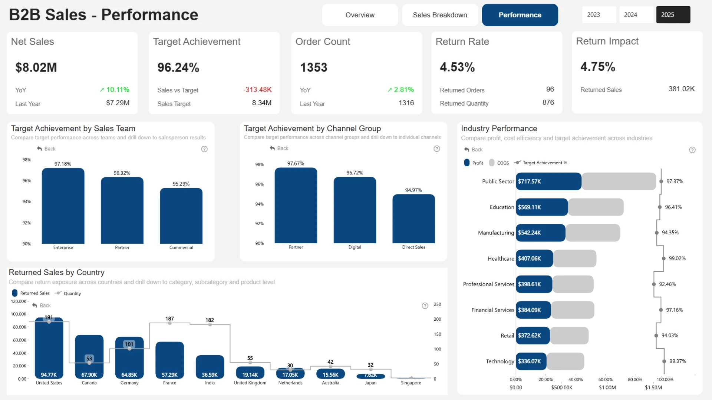712x400 pixels.
Task: Click the 381.02K Returned Sales value
Action: coord(682,89)
